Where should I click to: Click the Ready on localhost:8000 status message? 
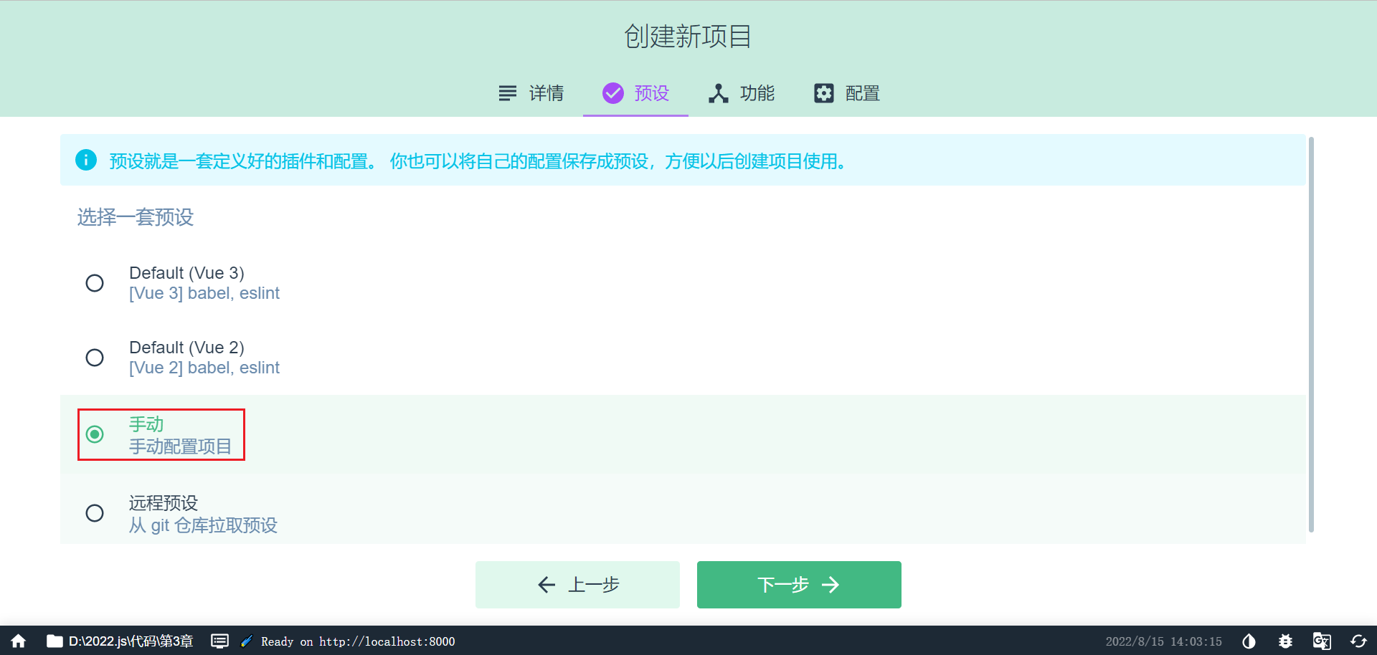point(357,641)
